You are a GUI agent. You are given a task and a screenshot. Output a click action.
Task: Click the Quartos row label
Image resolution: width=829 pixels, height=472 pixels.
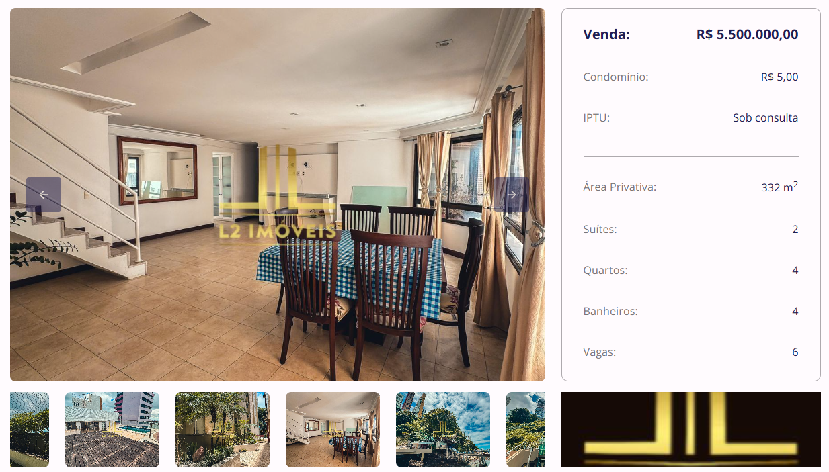click(605, 270)
